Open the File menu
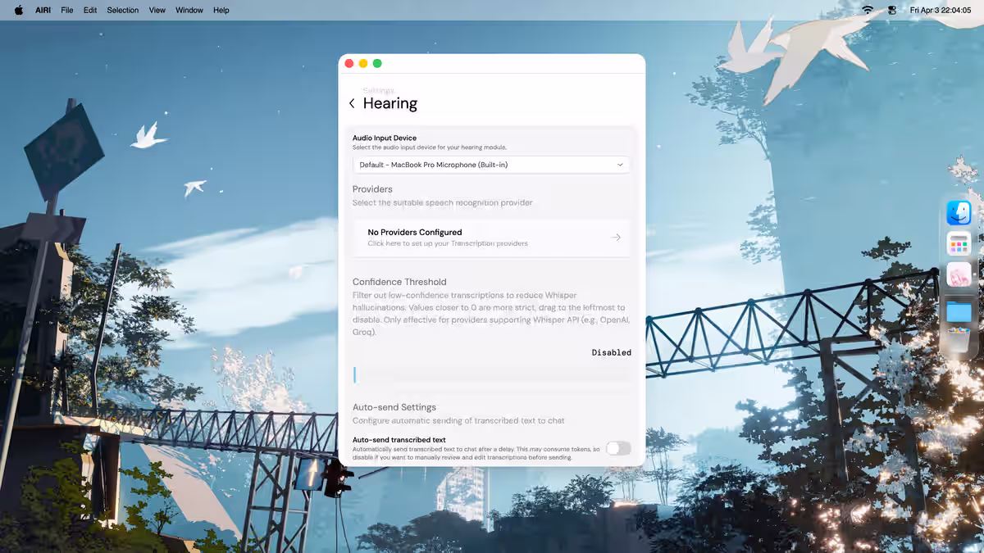The width and height of the screenshot is (984, 553). coord(67,10)
